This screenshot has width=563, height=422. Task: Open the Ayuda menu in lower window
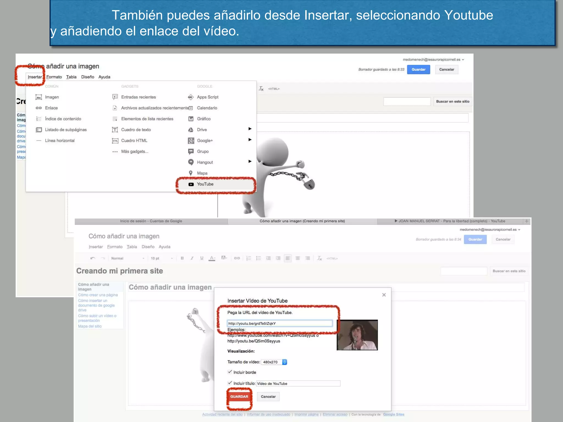tap(164, 247)
